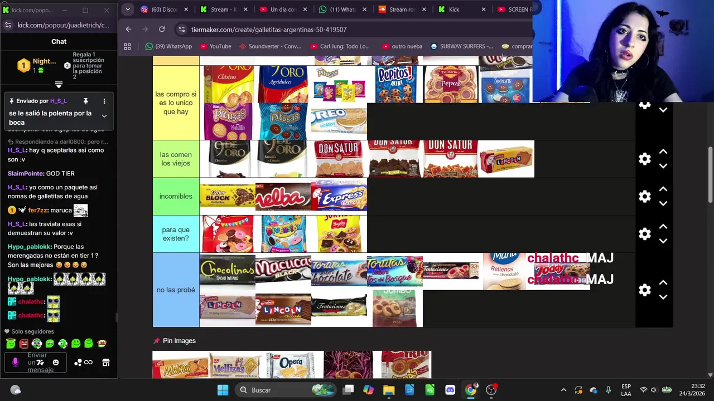This screenshot has height=401, width=714.
Task: Go back in browser history
Action: click(128, 29)
